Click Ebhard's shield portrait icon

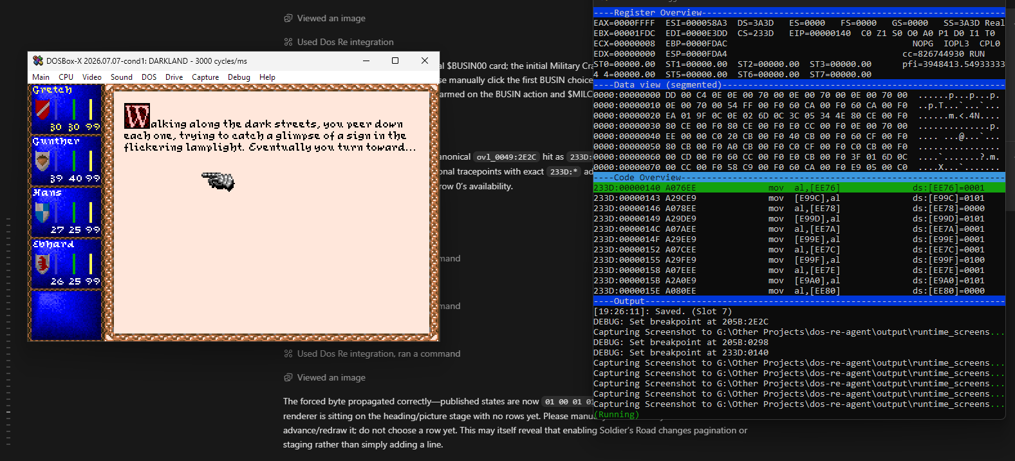click(x=42, y=263)
